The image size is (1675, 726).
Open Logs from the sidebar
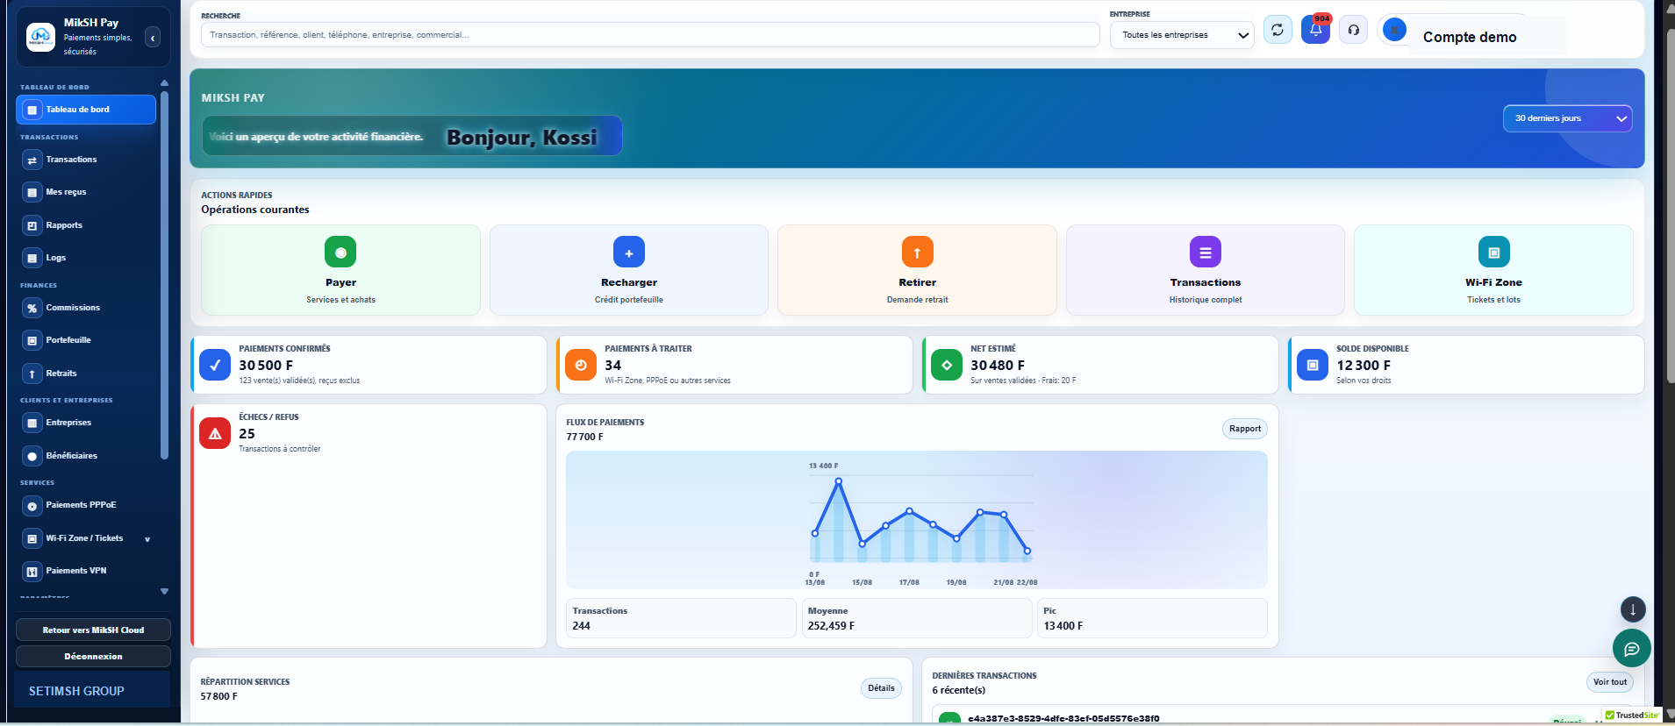[86, 258]
